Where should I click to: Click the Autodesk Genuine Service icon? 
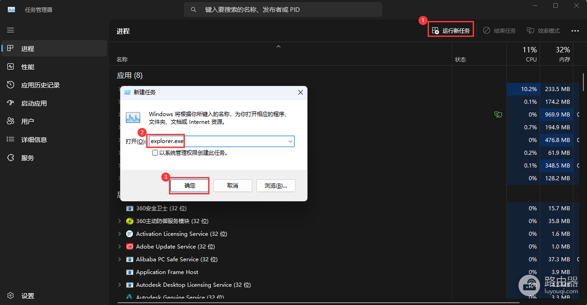pos(130,297)
